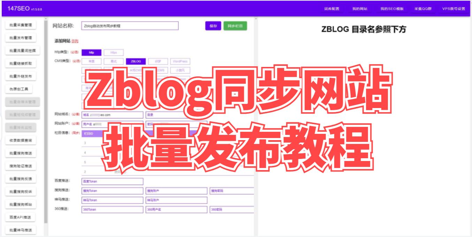Open 批量流量词挖掘 in the sidebar
Viewport: 472px width, 237px height.
(22, 51)
